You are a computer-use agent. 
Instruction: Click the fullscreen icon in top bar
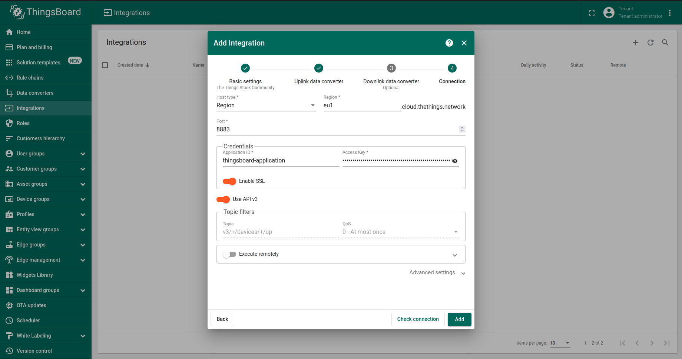592,13
